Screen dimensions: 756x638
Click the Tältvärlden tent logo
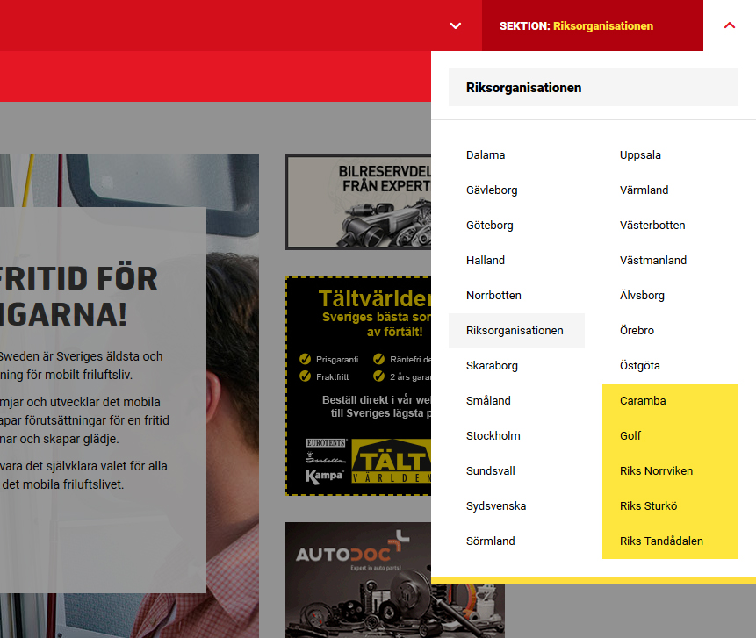click(391, 462)
